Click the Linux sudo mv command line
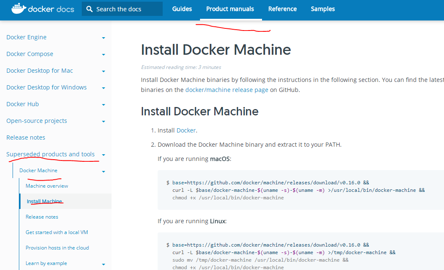Screen dimensions: 444x270 coord(260,260)
